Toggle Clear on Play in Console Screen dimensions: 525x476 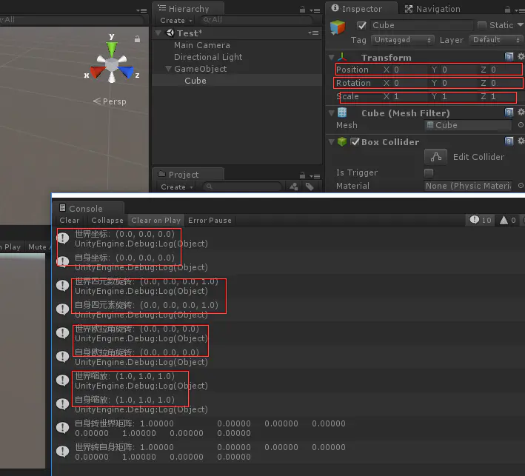pyautogui.click(x=156, y=221)
